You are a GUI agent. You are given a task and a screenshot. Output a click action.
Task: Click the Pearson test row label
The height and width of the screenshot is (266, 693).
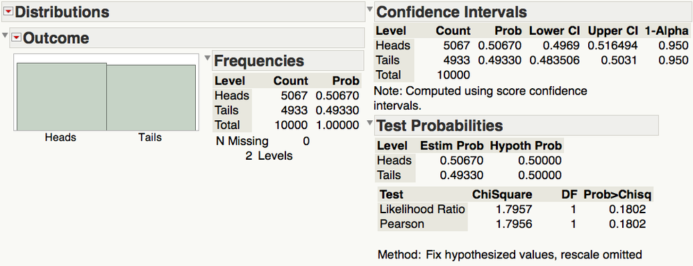(402, 224)
